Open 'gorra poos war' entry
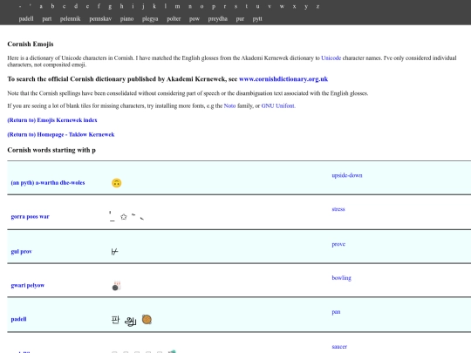This screenshot has width=471, height=353. (x=30, y=216)
